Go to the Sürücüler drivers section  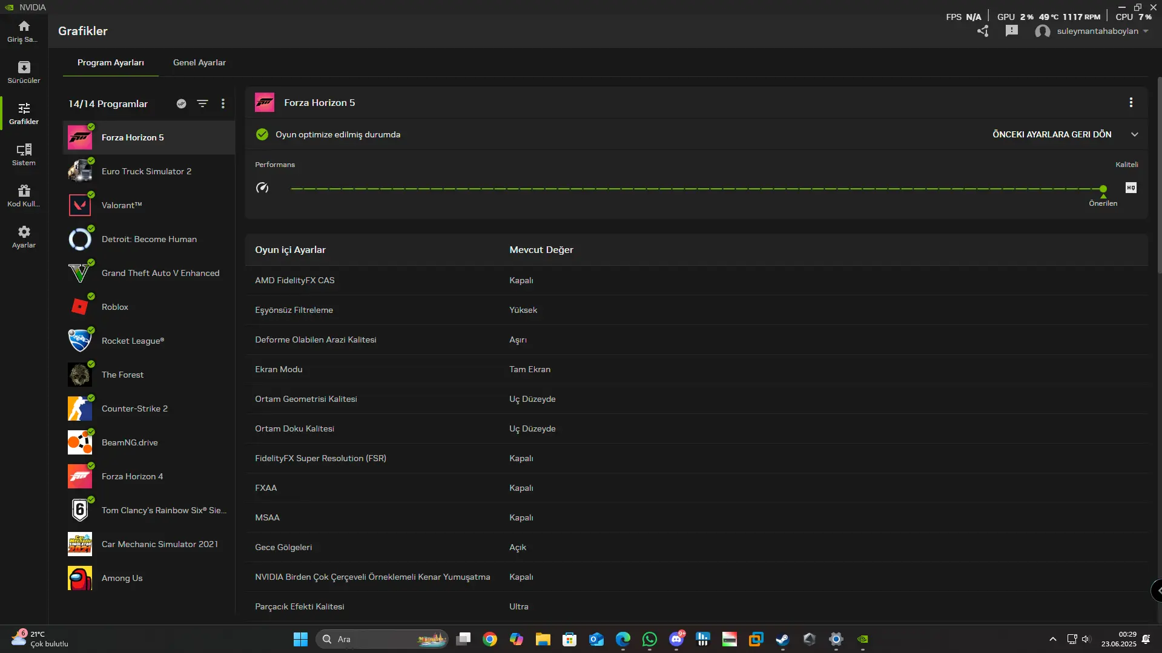[x=24, y=73]
